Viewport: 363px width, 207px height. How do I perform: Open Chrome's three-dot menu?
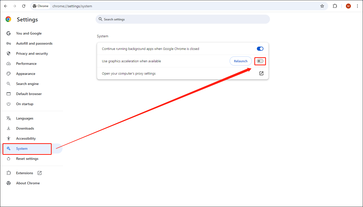point(357,6)
